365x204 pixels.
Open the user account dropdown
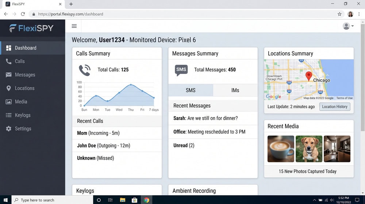coord(348,26)
